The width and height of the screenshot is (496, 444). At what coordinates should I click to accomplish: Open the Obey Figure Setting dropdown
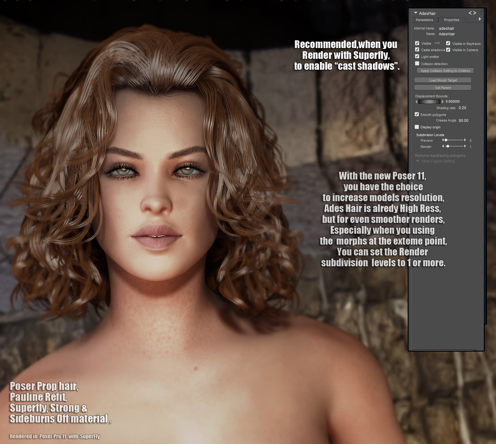pos(435,161)
